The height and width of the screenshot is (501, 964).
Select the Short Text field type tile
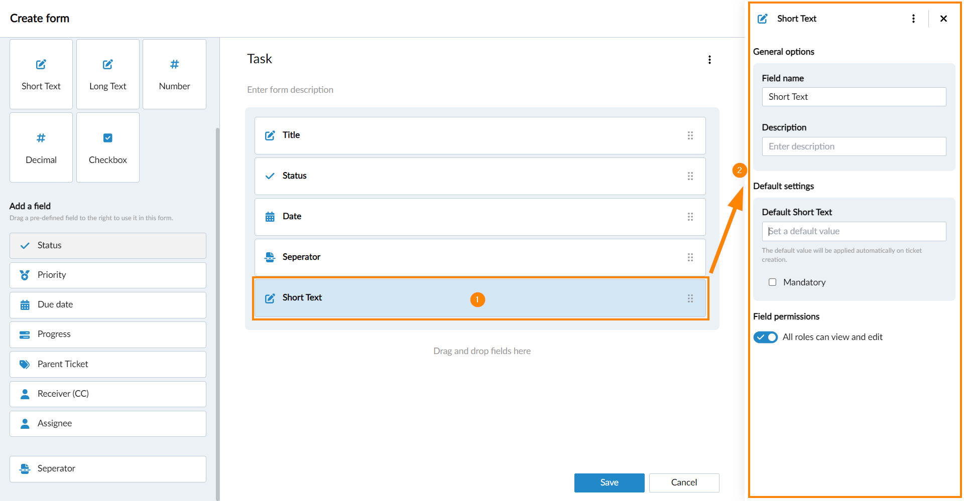(41, 74)
